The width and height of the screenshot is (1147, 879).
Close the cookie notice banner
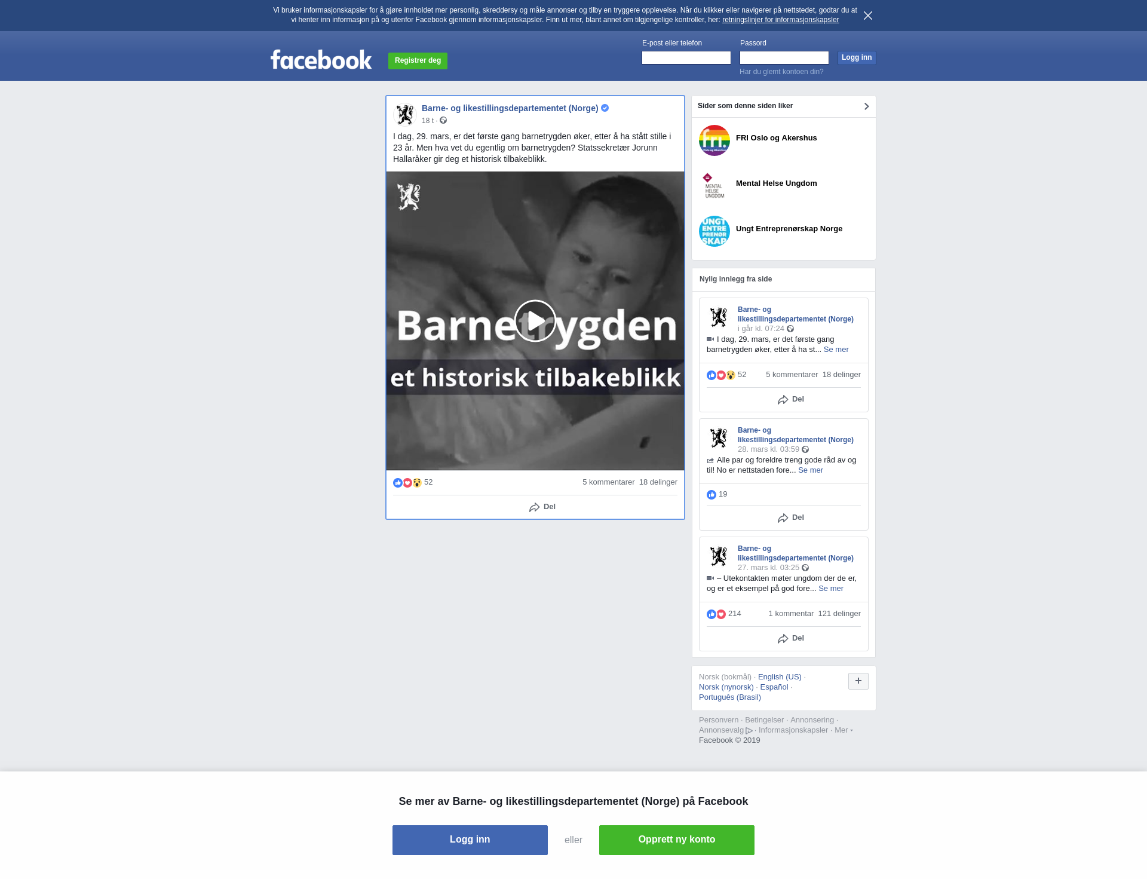tap(868, 16)
